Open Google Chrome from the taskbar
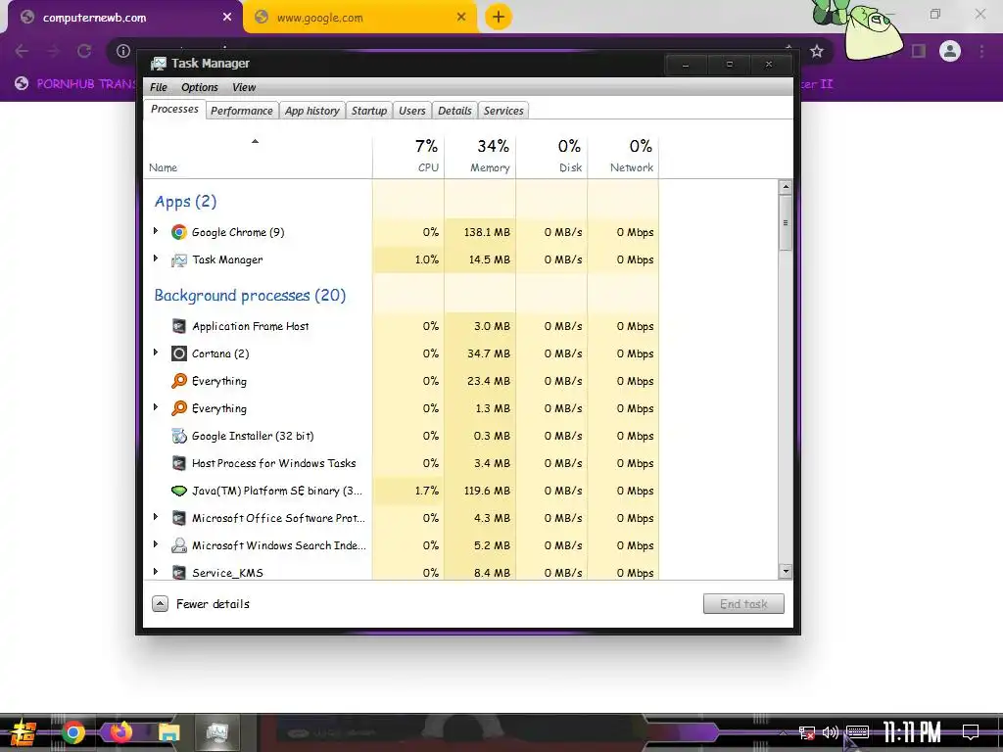The width and height of the screenshot is (1003, 752). pos(72,732)
